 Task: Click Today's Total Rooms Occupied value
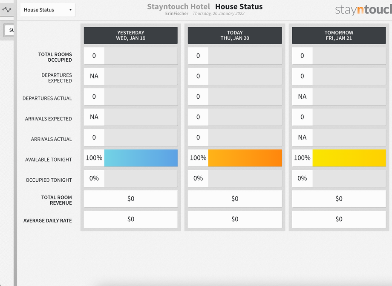(198, 56)
